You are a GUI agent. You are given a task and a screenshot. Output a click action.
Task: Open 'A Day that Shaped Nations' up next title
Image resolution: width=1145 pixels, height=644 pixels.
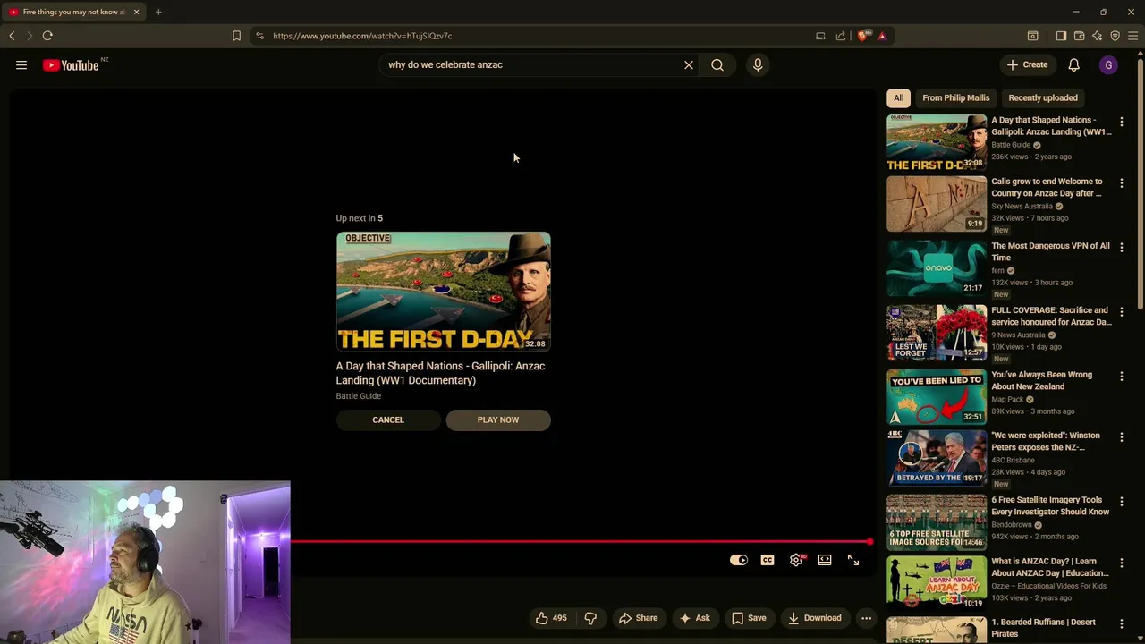tap(440, 373)
